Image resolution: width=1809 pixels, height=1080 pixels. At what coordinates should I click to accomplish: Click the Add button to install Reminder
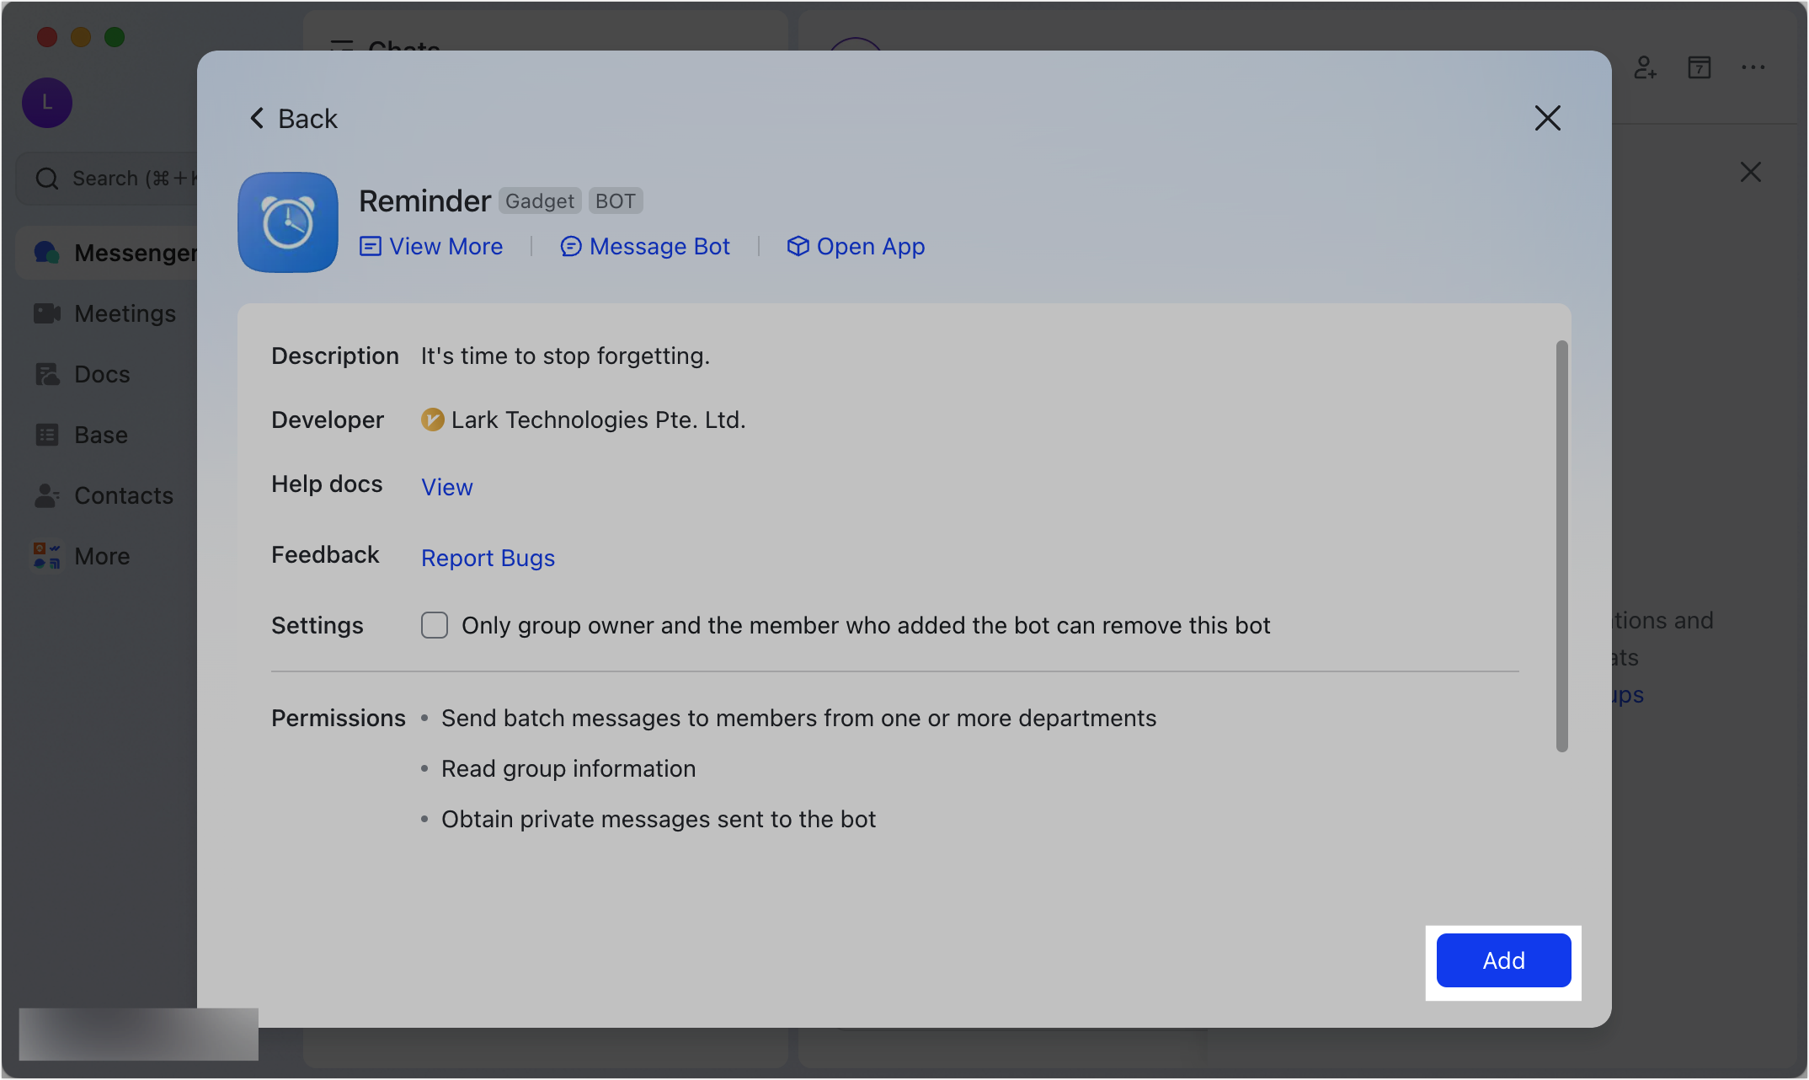(x=1503, y=960)
